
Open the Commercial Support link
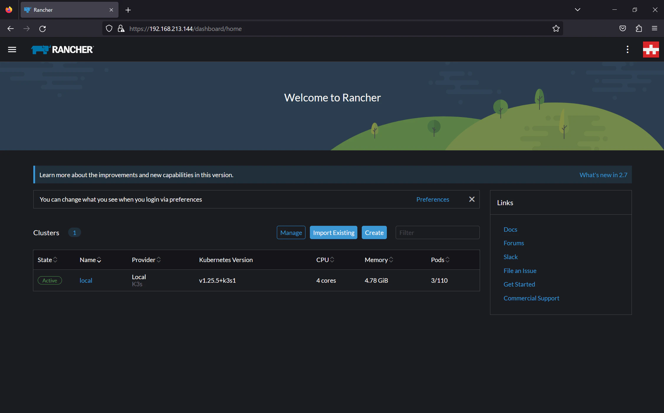pos(531,298)
